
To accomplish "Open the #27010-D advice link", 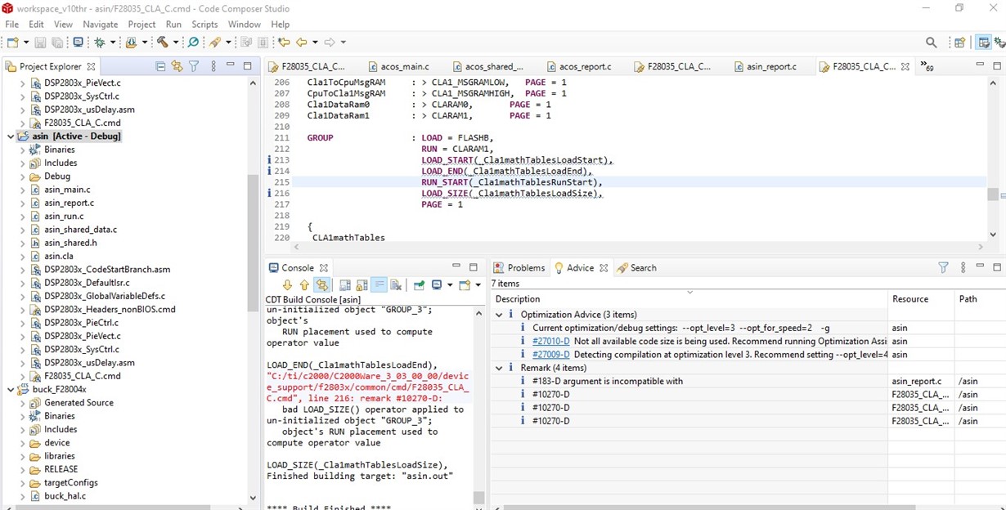I will click(x=550, y=342).
